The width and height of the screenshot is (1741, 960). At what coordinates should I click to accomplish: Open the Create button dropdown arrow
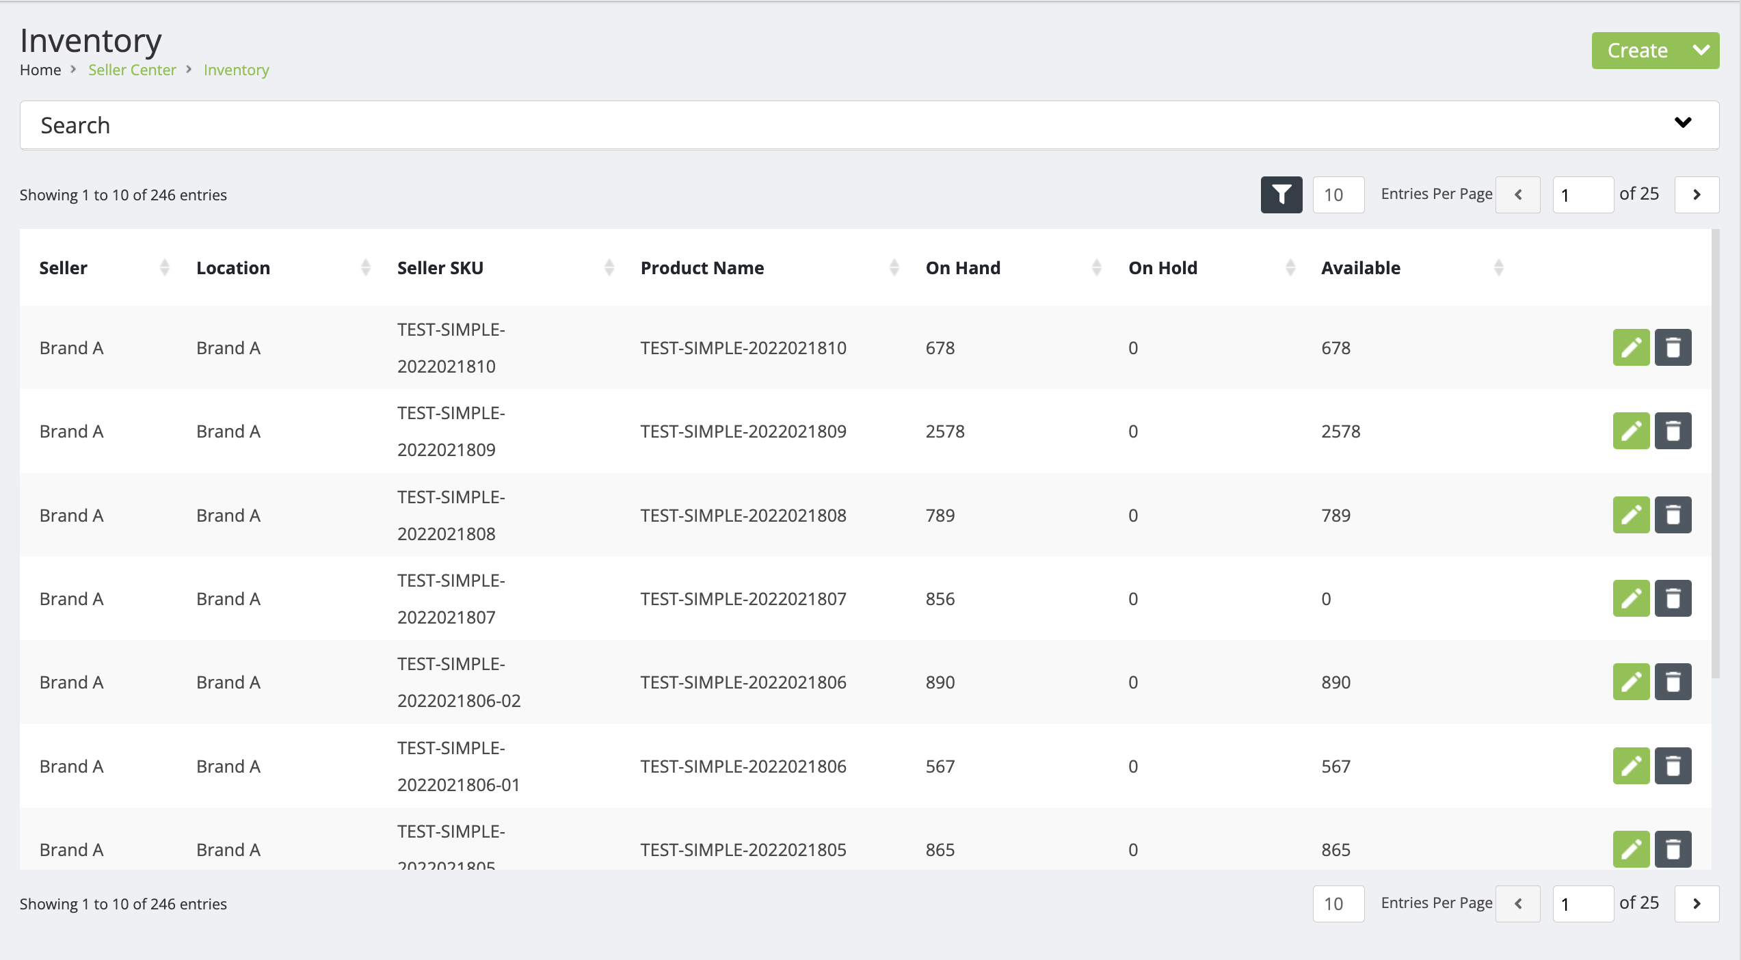pos(1701,51)
